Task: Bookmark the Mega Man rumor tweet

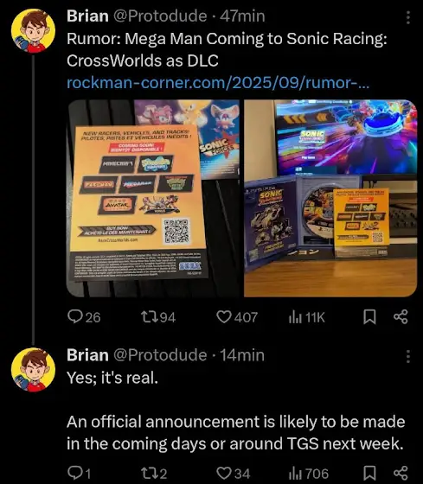Action: pos(370,317)
